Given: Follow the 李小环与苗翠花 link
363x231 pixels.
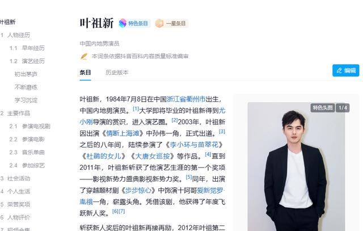Looking at the screenshot, I should 194,145.
